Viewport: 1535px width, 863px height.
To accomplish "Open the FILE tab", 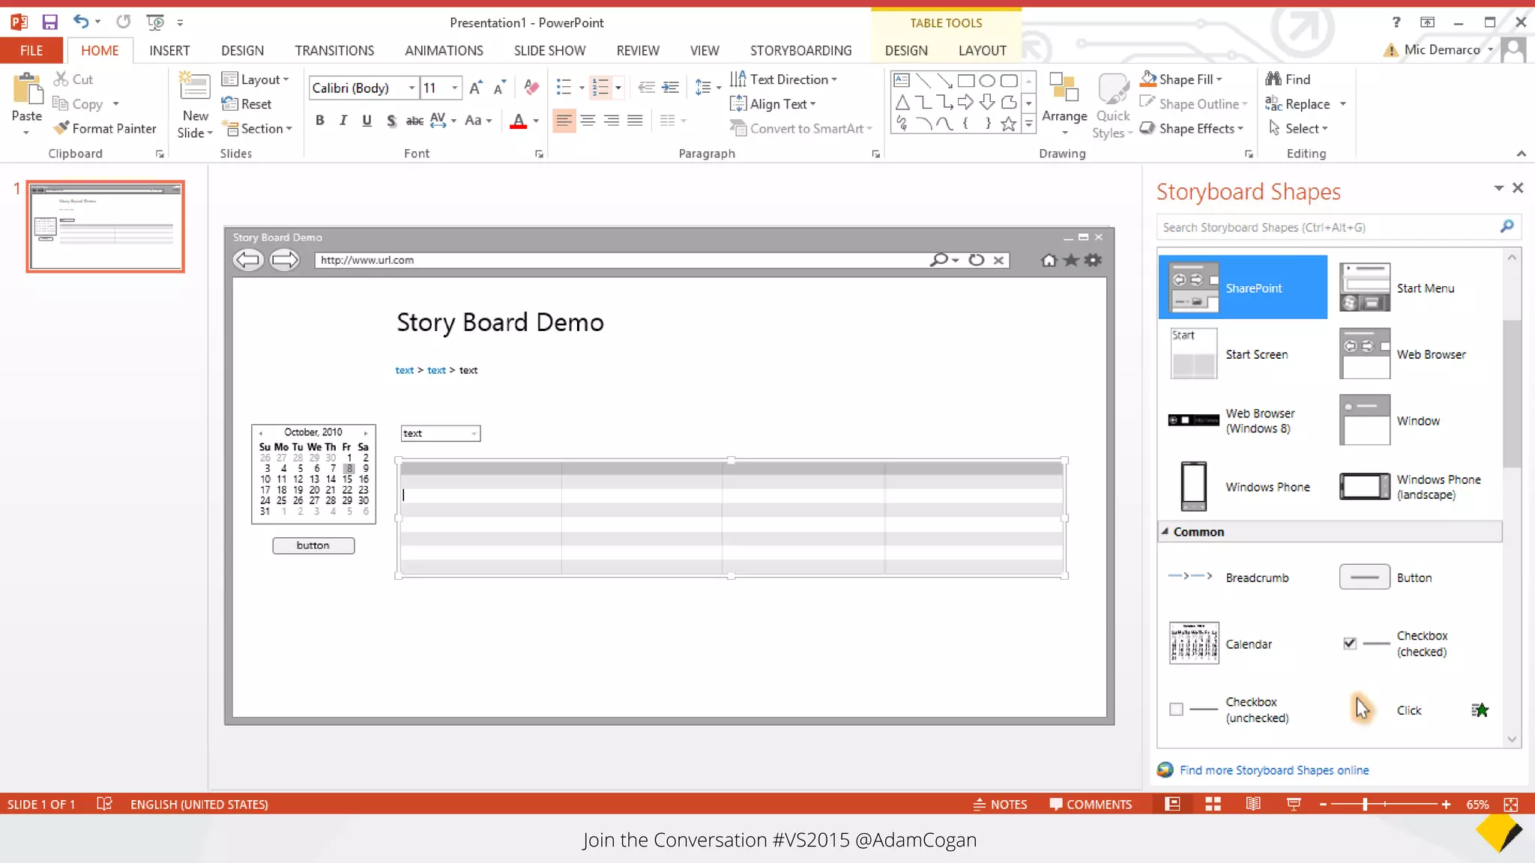I will 31,50.
